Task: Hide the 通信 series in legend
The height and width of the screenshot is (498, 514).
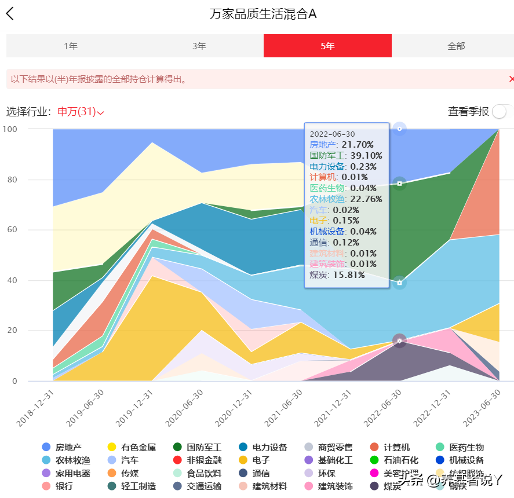Action: pyautogui.click(x=254, y=474)
